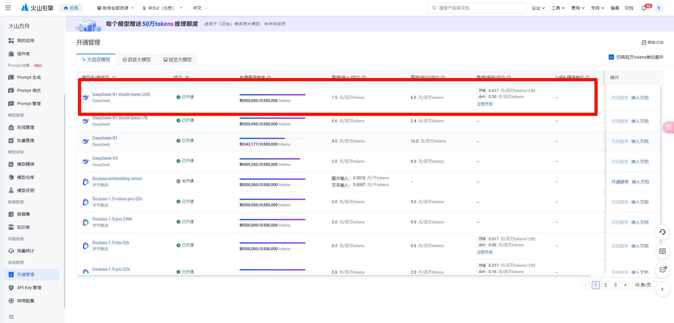Switch to the 语音大模型 tab
The image size is (674, 323).
(x=137, y=60)
